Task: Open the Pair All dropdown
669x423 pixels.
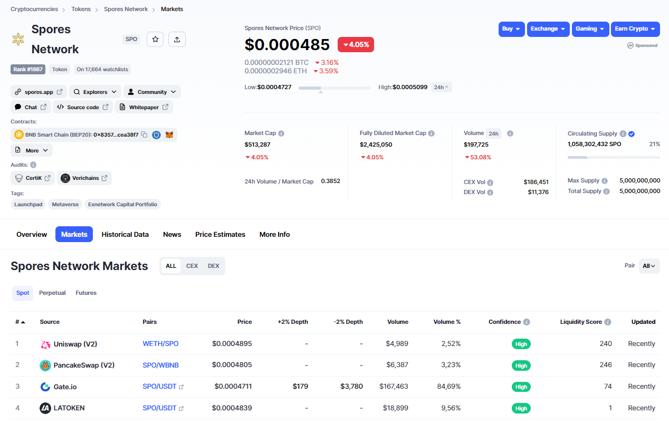Action: (x=649, y=266)
